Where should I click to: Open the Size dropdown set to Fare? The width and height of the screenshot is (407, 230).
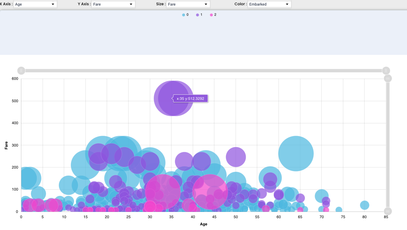click(188, 4)
